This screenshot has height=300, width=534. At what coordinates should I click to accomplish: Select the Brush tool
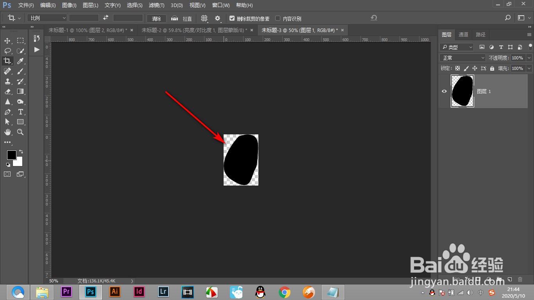point(20,71)
